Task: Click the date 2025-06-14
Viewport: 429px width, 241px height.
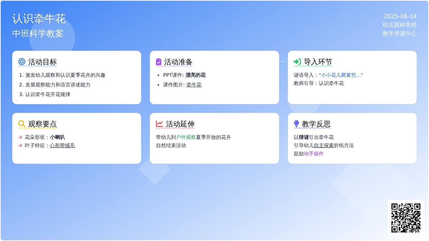Action: [x=400, y=16]
